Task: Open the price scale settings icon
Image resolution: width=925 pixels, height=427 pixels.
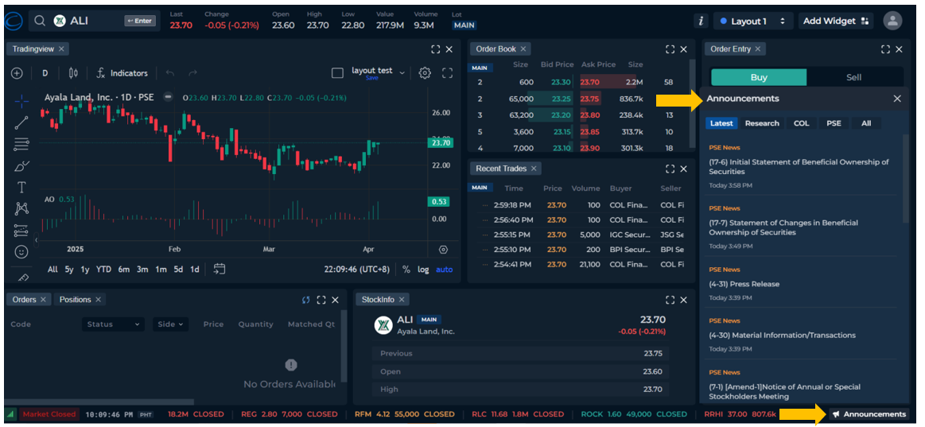Action: point(444,250)
